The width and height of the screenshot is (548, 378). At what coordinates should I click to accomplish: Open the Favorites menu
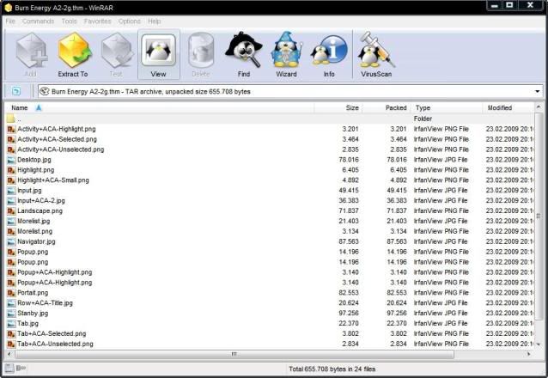[98, 21]
